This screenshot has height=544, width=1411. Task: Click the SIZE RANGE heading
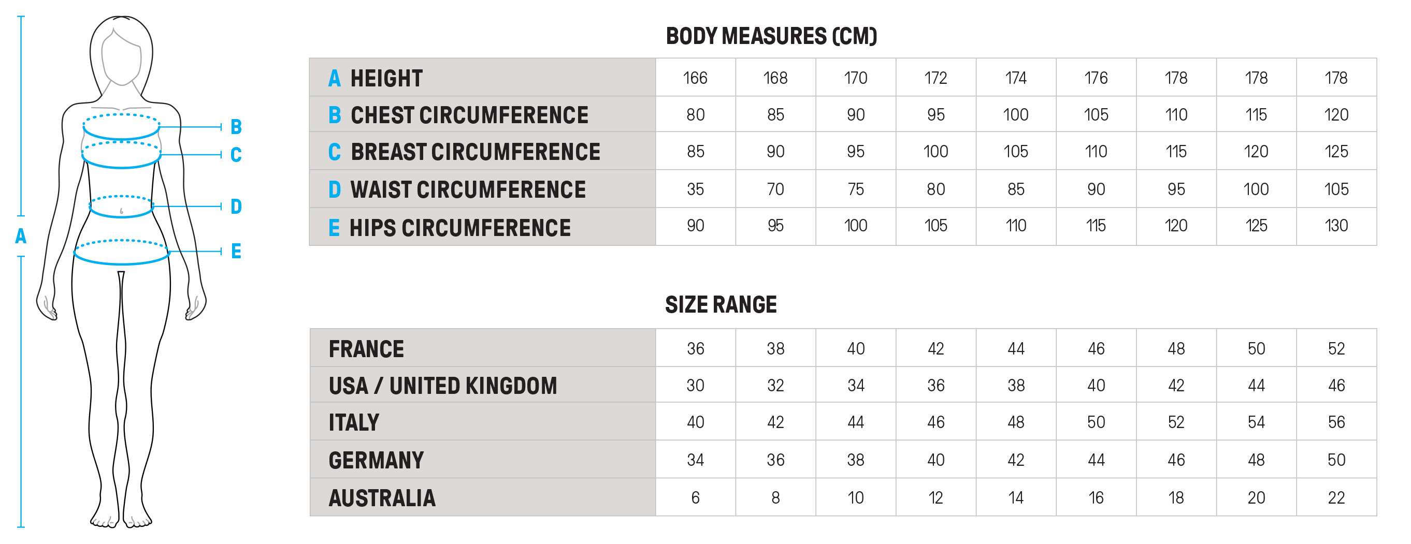click(721, 305)
